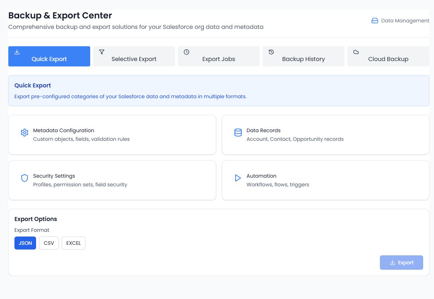The height and width of the screenshot is (299, 434).
Task: Click the cloud icon on Cloud Backup
Action: 356,52
